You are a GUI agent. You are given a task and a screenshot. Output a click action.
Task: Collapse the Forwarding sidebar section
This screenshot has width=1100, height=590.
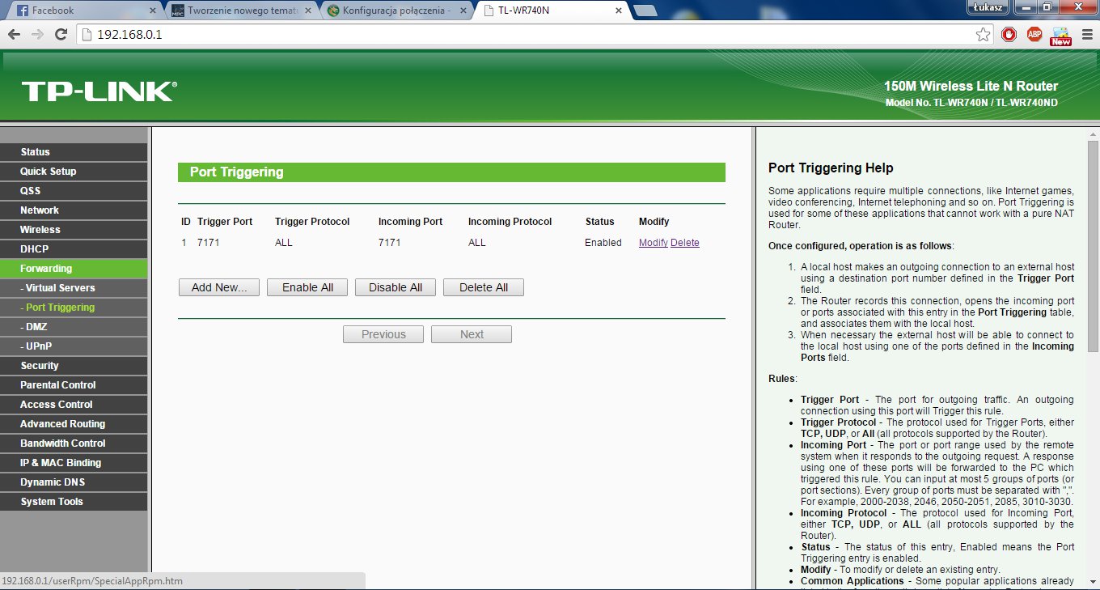(x=74, y=269)
